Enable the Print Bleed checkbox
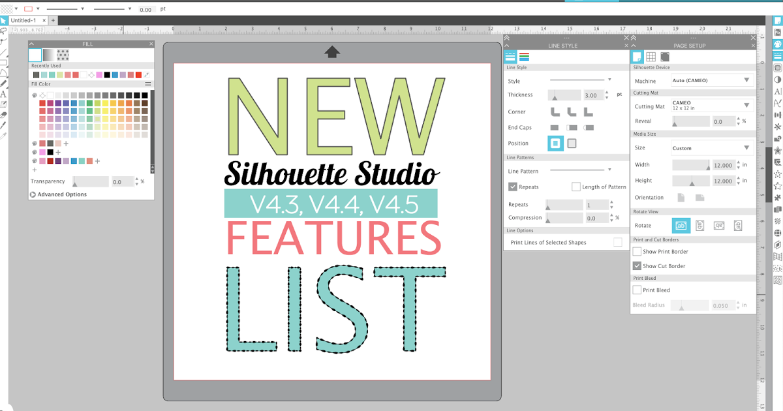This screenshot has width=783, height=411. [637, 290]
